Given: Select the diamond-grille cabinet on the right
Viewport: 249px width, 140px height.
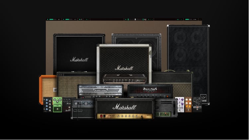Looking at the screenshot, I should (183, 84).
